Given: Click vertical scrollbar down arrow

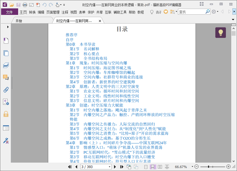Looking at the screenshot, I should [x=233, y=161].
